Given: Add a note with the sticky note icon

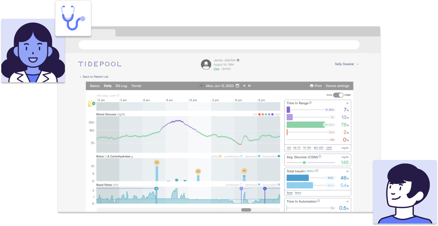Looking at the screenshot, I should (91, 103).
